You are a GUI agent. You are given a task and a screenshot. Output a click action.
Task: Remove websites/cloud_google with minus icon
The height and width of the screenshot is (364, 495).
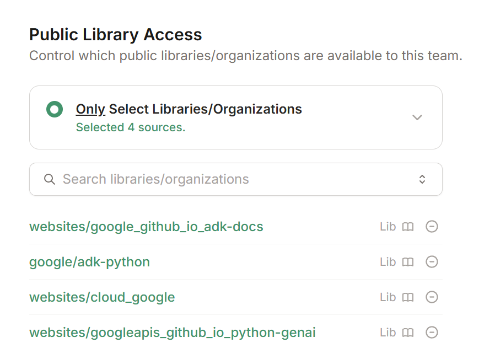pos(432,297)
